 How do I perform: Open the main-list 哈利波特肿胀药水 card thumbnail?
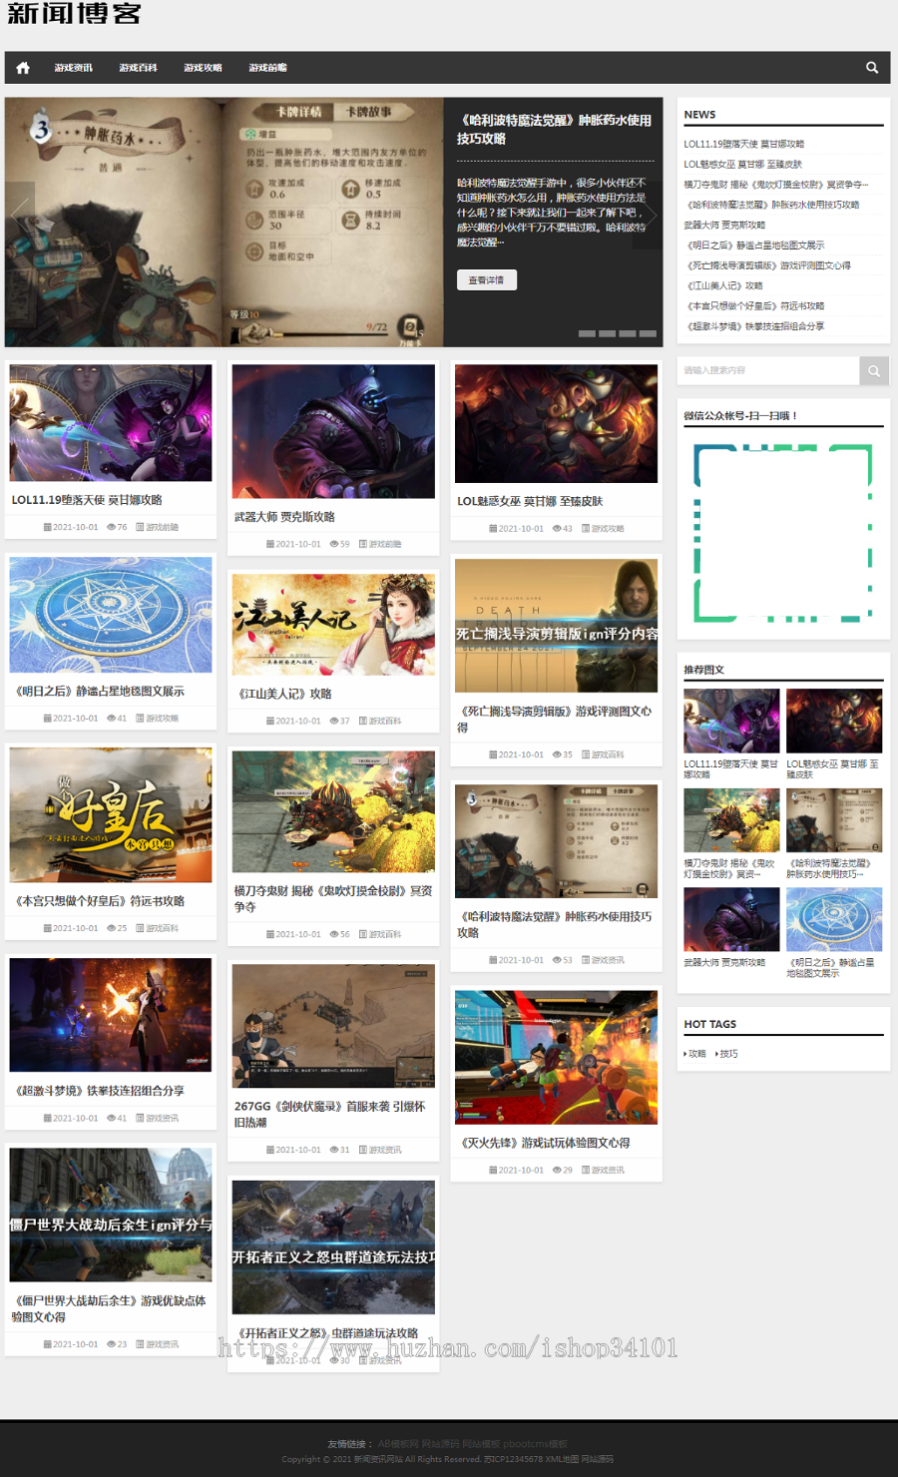click(x=556, y=841)
